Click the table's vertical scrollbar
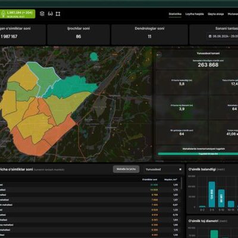The width and height of the screenshot is (238, 238). click(181, 183)
